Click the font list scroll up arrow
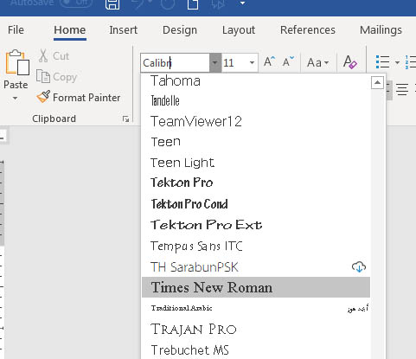Screen dimensions: 416x359 [377, 83]
